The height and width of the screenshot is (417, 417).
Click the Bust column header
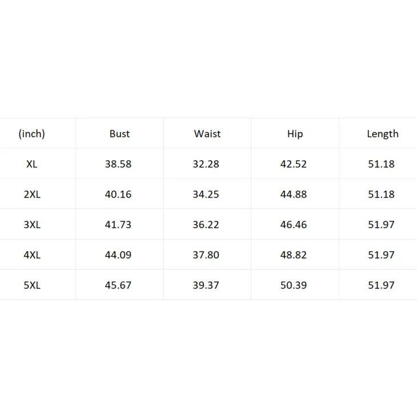120,134
